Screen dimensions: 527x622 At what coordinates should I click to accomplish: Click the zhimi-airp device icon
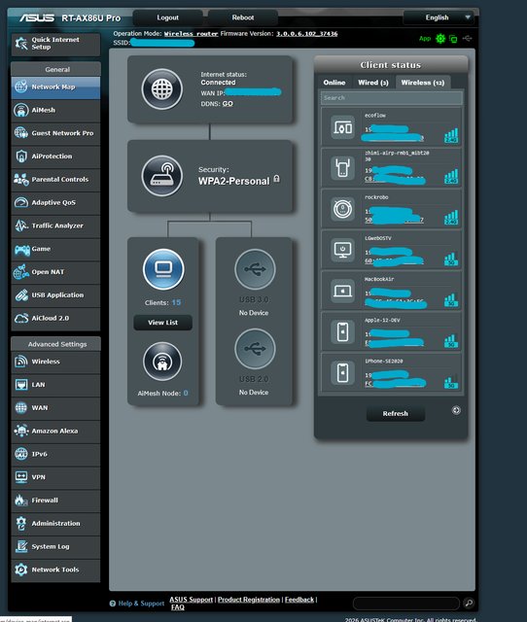coord(343,168)
